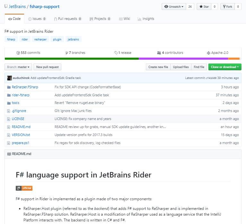Click the New pull request button

pos(47,67)
